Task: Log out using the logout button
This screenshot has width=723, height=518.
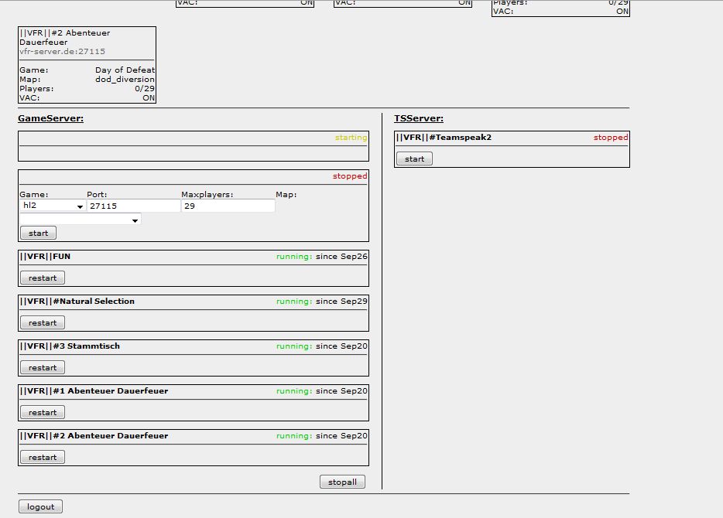Action: point(40,506)
